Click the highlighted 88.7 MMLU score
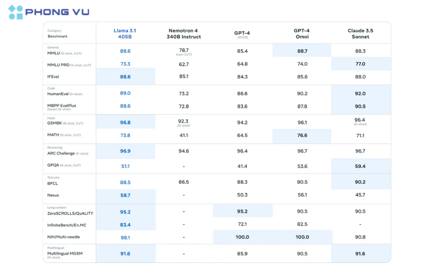434x271 pixels. click(x=302, y=51)
